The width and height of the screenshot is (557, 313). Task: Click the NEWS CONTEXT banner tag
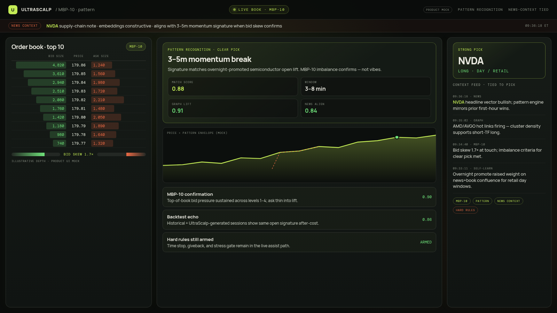24,26
